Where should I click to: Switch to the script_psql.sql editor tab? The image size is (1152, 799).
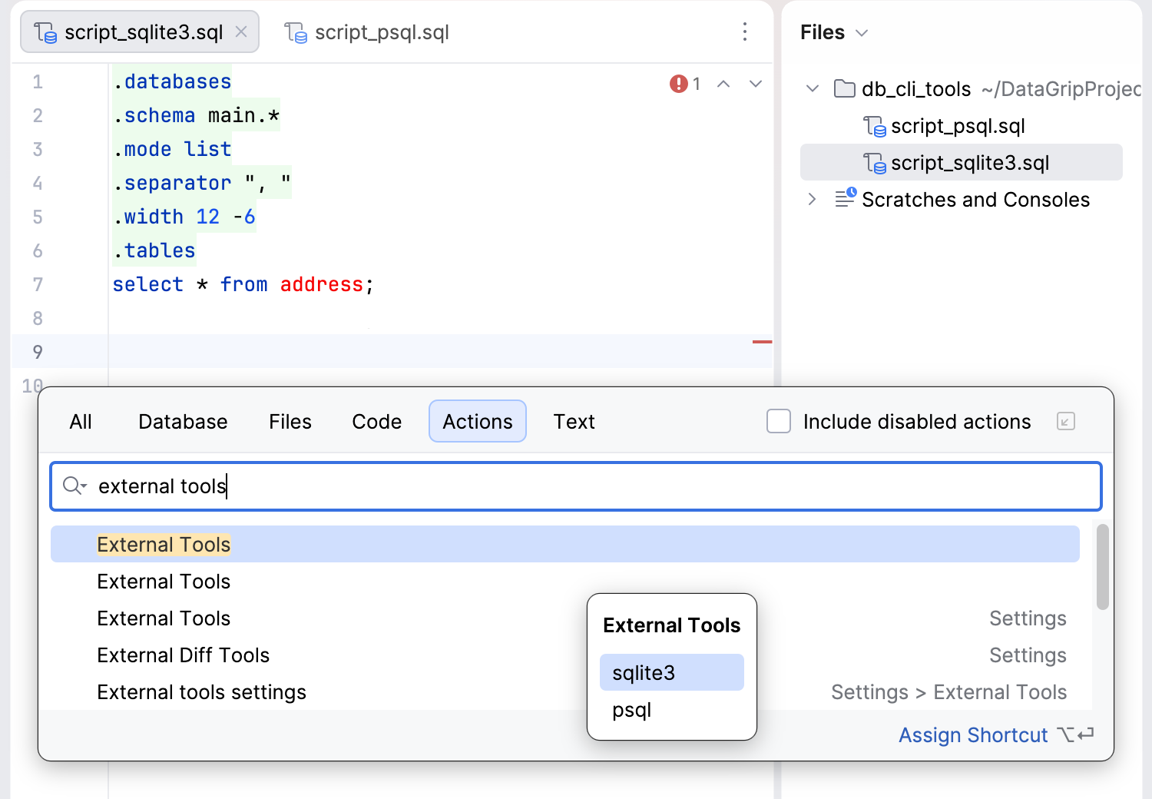point(366,32)
